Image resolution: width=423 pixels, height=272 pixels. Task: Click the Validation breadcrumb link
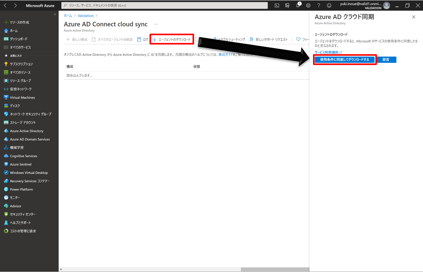click(86, 15)
